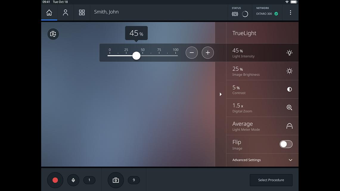Click the Select Procedure button
The width and height of the screenshot is (340, 191).
[x=271, y=180]
